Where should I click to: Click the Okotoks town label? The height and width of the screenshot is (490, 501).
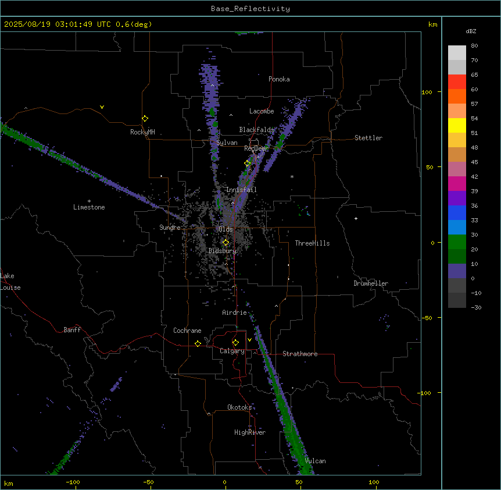pyautogui.click(x=239, y=407)
